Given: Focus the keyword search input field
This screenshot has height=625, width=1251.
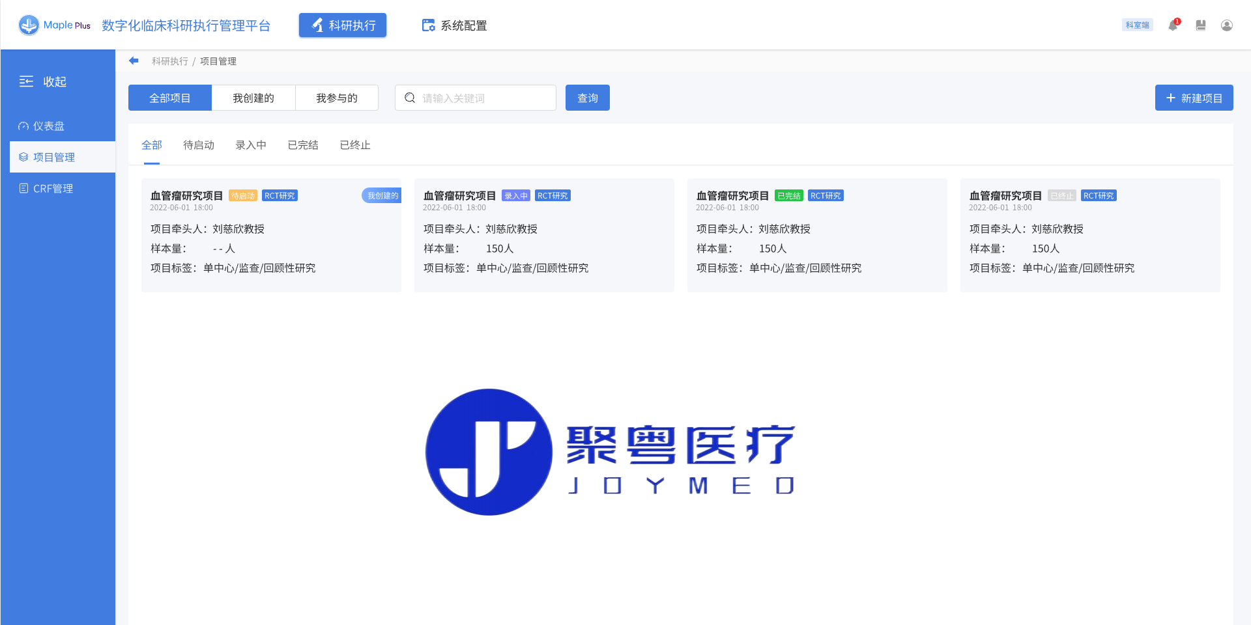Looking at the screenshot, I should tap(485, 98).
